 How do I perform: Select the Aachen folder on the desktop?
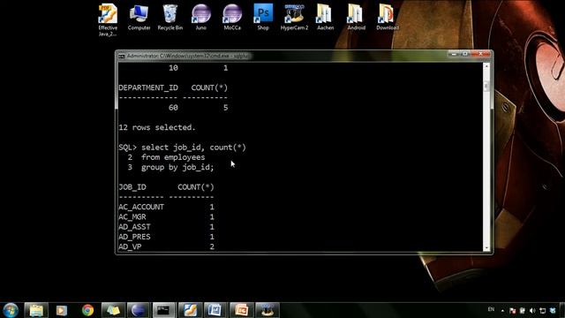[x=325, y=18]
